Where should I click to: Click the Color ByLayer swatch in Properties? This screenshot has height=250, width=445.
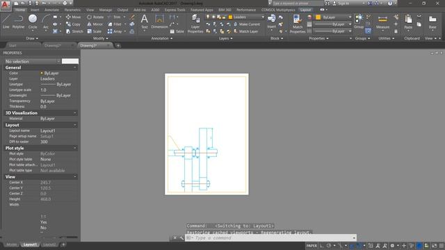click(42, 73)
